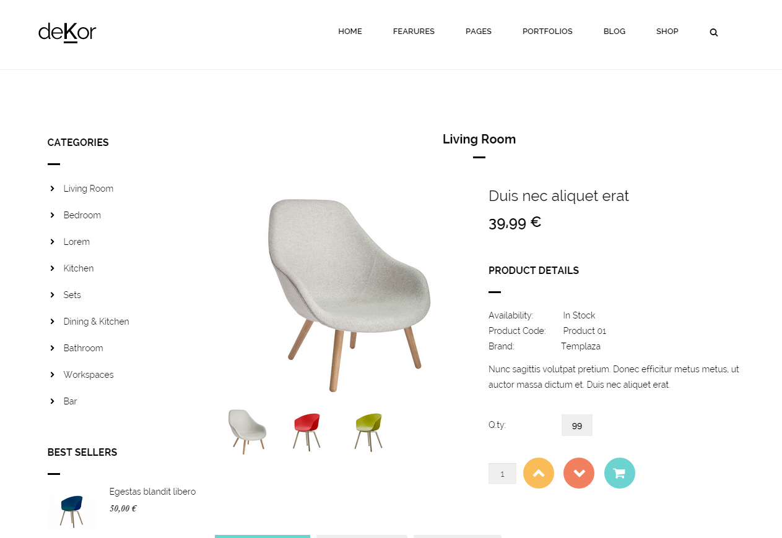Open Egestas blandit libero best seller link
Image resolution: width=782 pixels, height=538 pixels.
pyautogui.click(x=152, y=492)
